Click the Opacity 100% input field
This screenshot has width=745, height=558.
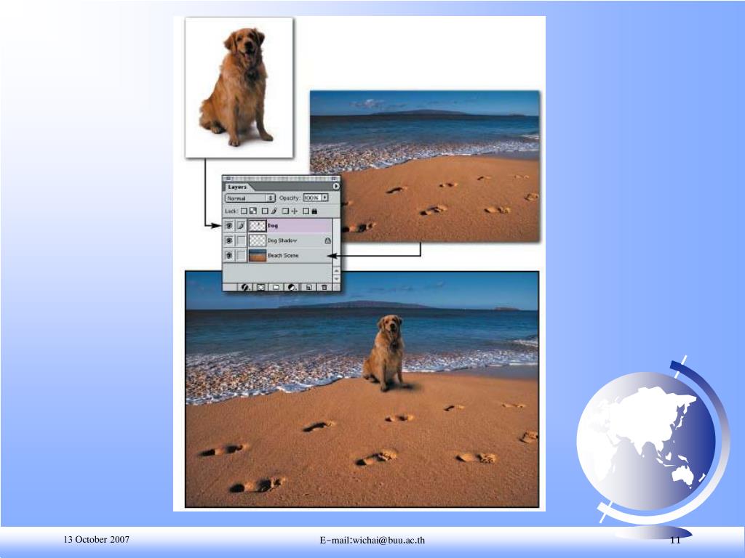pyautogui.click(x=311, y=198)
